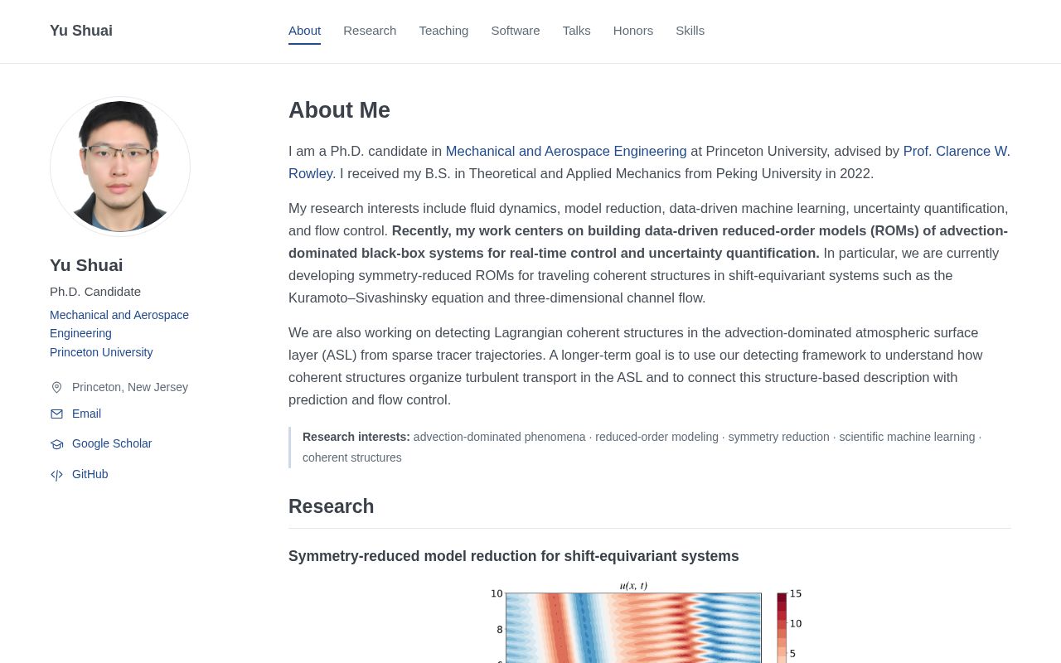1061x663 pixels.
Task: Go to the Research nav item
Action: [370, 31]
